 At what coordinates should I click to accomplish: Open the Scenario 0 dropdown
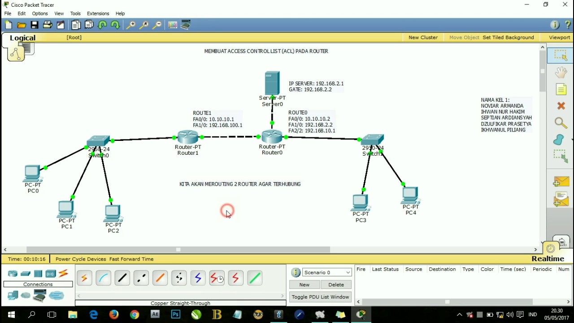pyautogui.click(x=327, y=272)
